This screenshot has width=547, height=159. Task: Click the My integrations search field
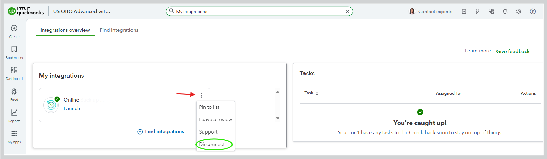coord(256,11)
